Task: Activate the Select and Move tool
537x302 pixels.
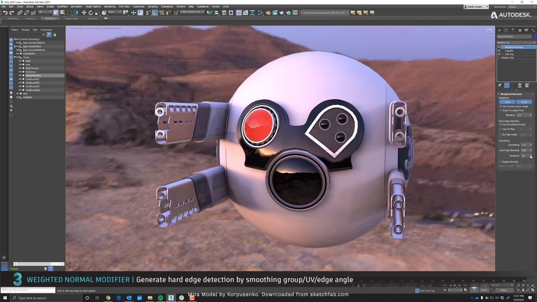Action: (x=84, y=13)
